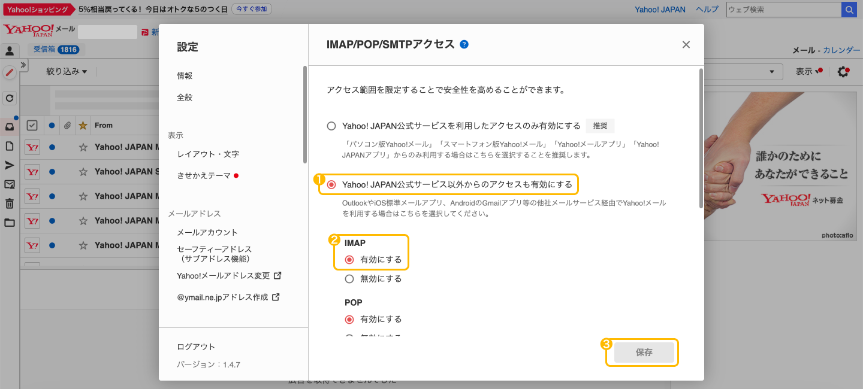Click the Y! sender icon of the Yahoo! JAPAN S message
The height and width of the screenshot is (389, 863).
pyautogui.click(x=32, y=172)
